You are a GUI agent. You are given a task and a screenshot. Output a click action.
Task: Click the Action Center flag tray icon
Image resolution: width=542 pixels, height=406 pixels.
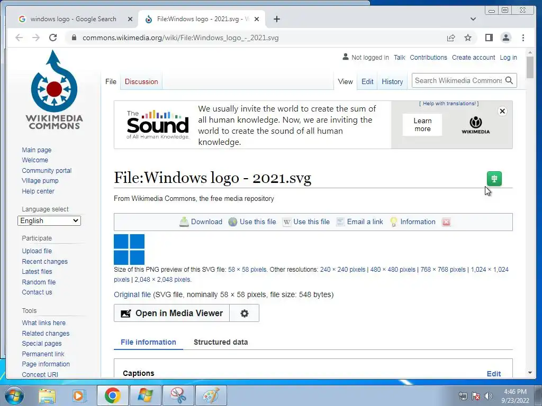[x=476, y=396]
